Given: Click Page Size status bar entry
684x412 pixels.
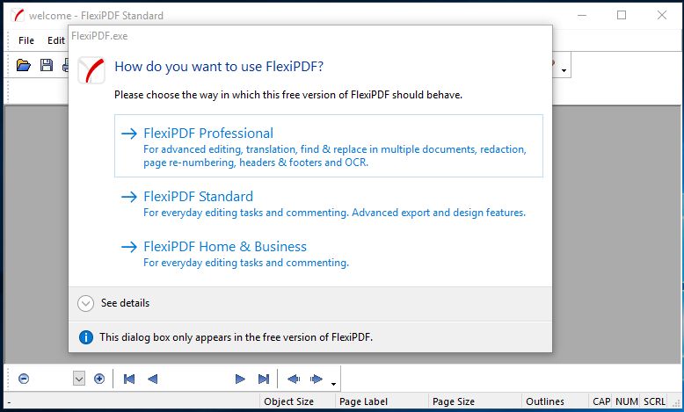Looking at the screenshot, I should point(454,401).
